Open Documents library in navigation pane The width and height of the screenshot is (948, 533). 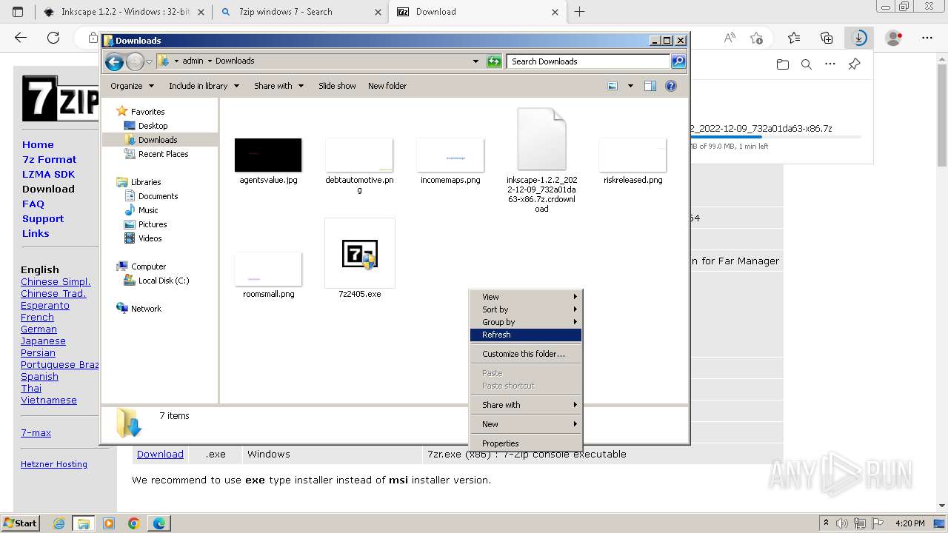coord(158,196)
